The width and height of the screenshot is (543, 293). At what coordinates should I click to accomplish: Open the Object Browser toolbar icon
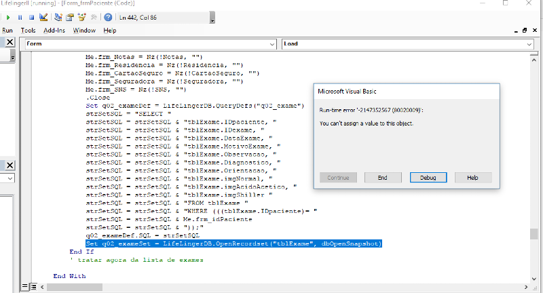tap(80, 17)
